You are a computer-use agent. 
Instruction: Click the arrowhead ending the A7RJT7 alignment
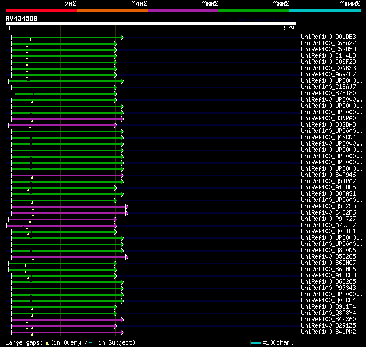[x=116, y=225]
